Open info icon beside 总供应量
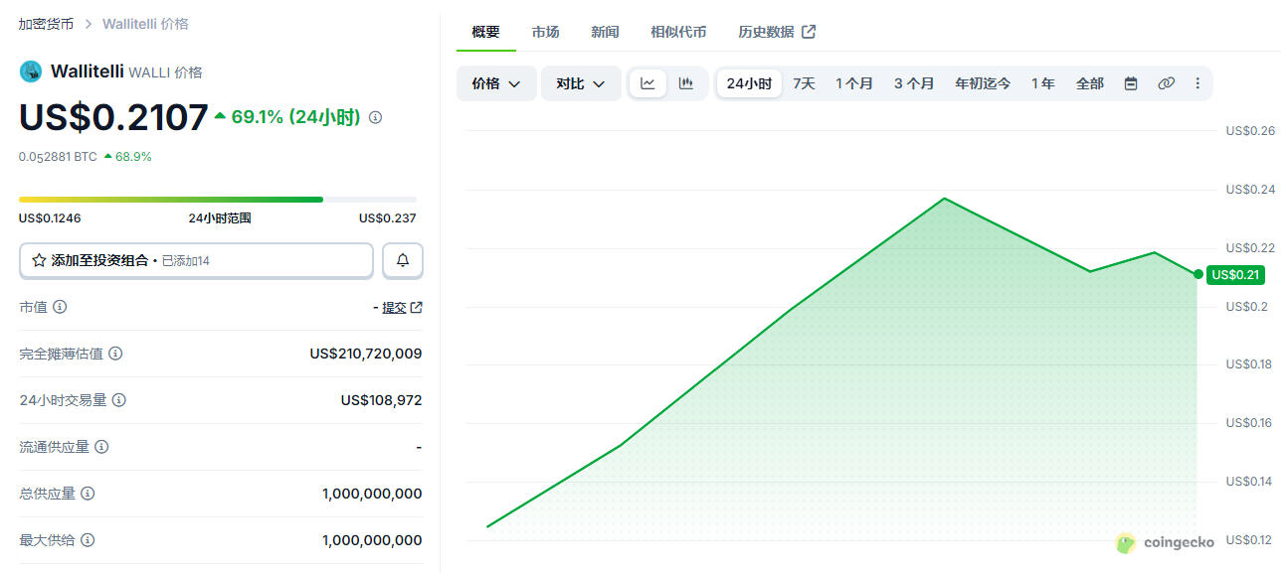 point(88,494)
